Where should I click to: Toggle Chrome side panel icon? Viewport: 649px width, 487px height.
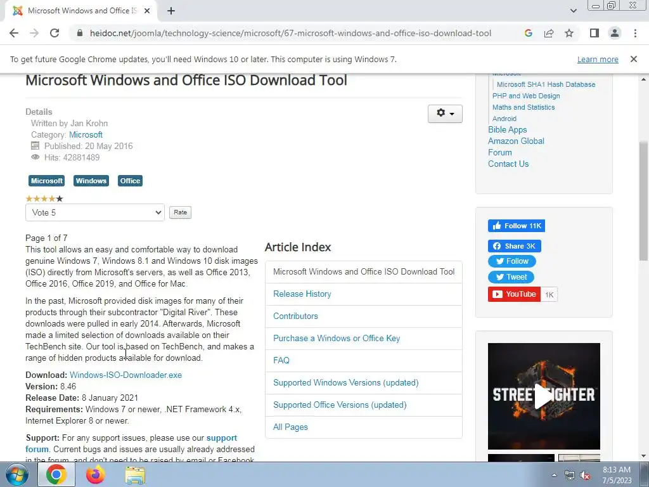click(594, 33)
